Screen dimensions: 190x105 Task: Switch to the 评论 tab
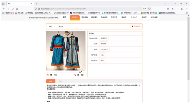pyautogui.click(x=60, y=81)
